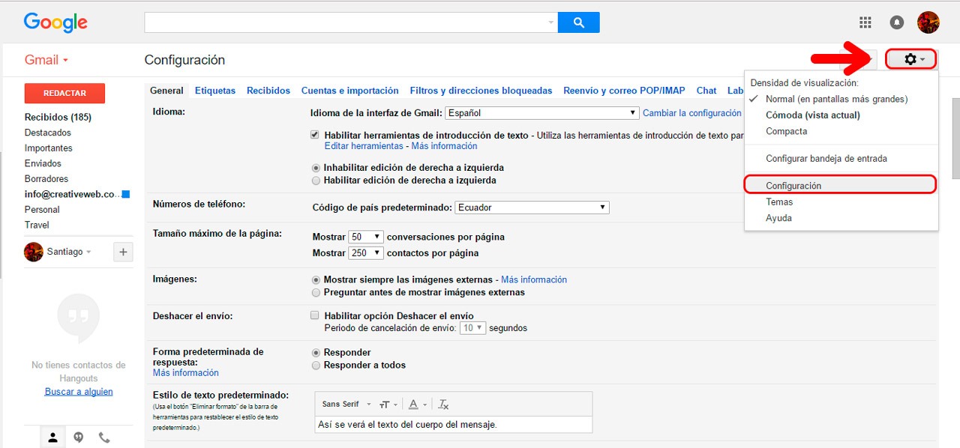Open the info@creativeweb label
960x448 pixels.
coord(73,194)
